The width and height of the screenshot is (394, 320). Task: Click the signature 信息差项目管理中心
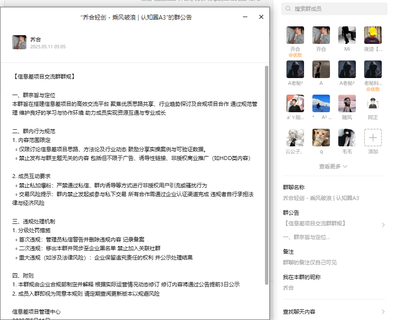[37, 312]
